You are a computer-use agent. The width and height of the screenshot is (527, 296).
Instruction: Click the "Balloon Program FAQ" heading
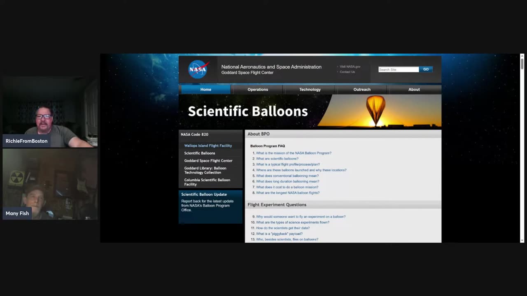(x=268, y=146)
